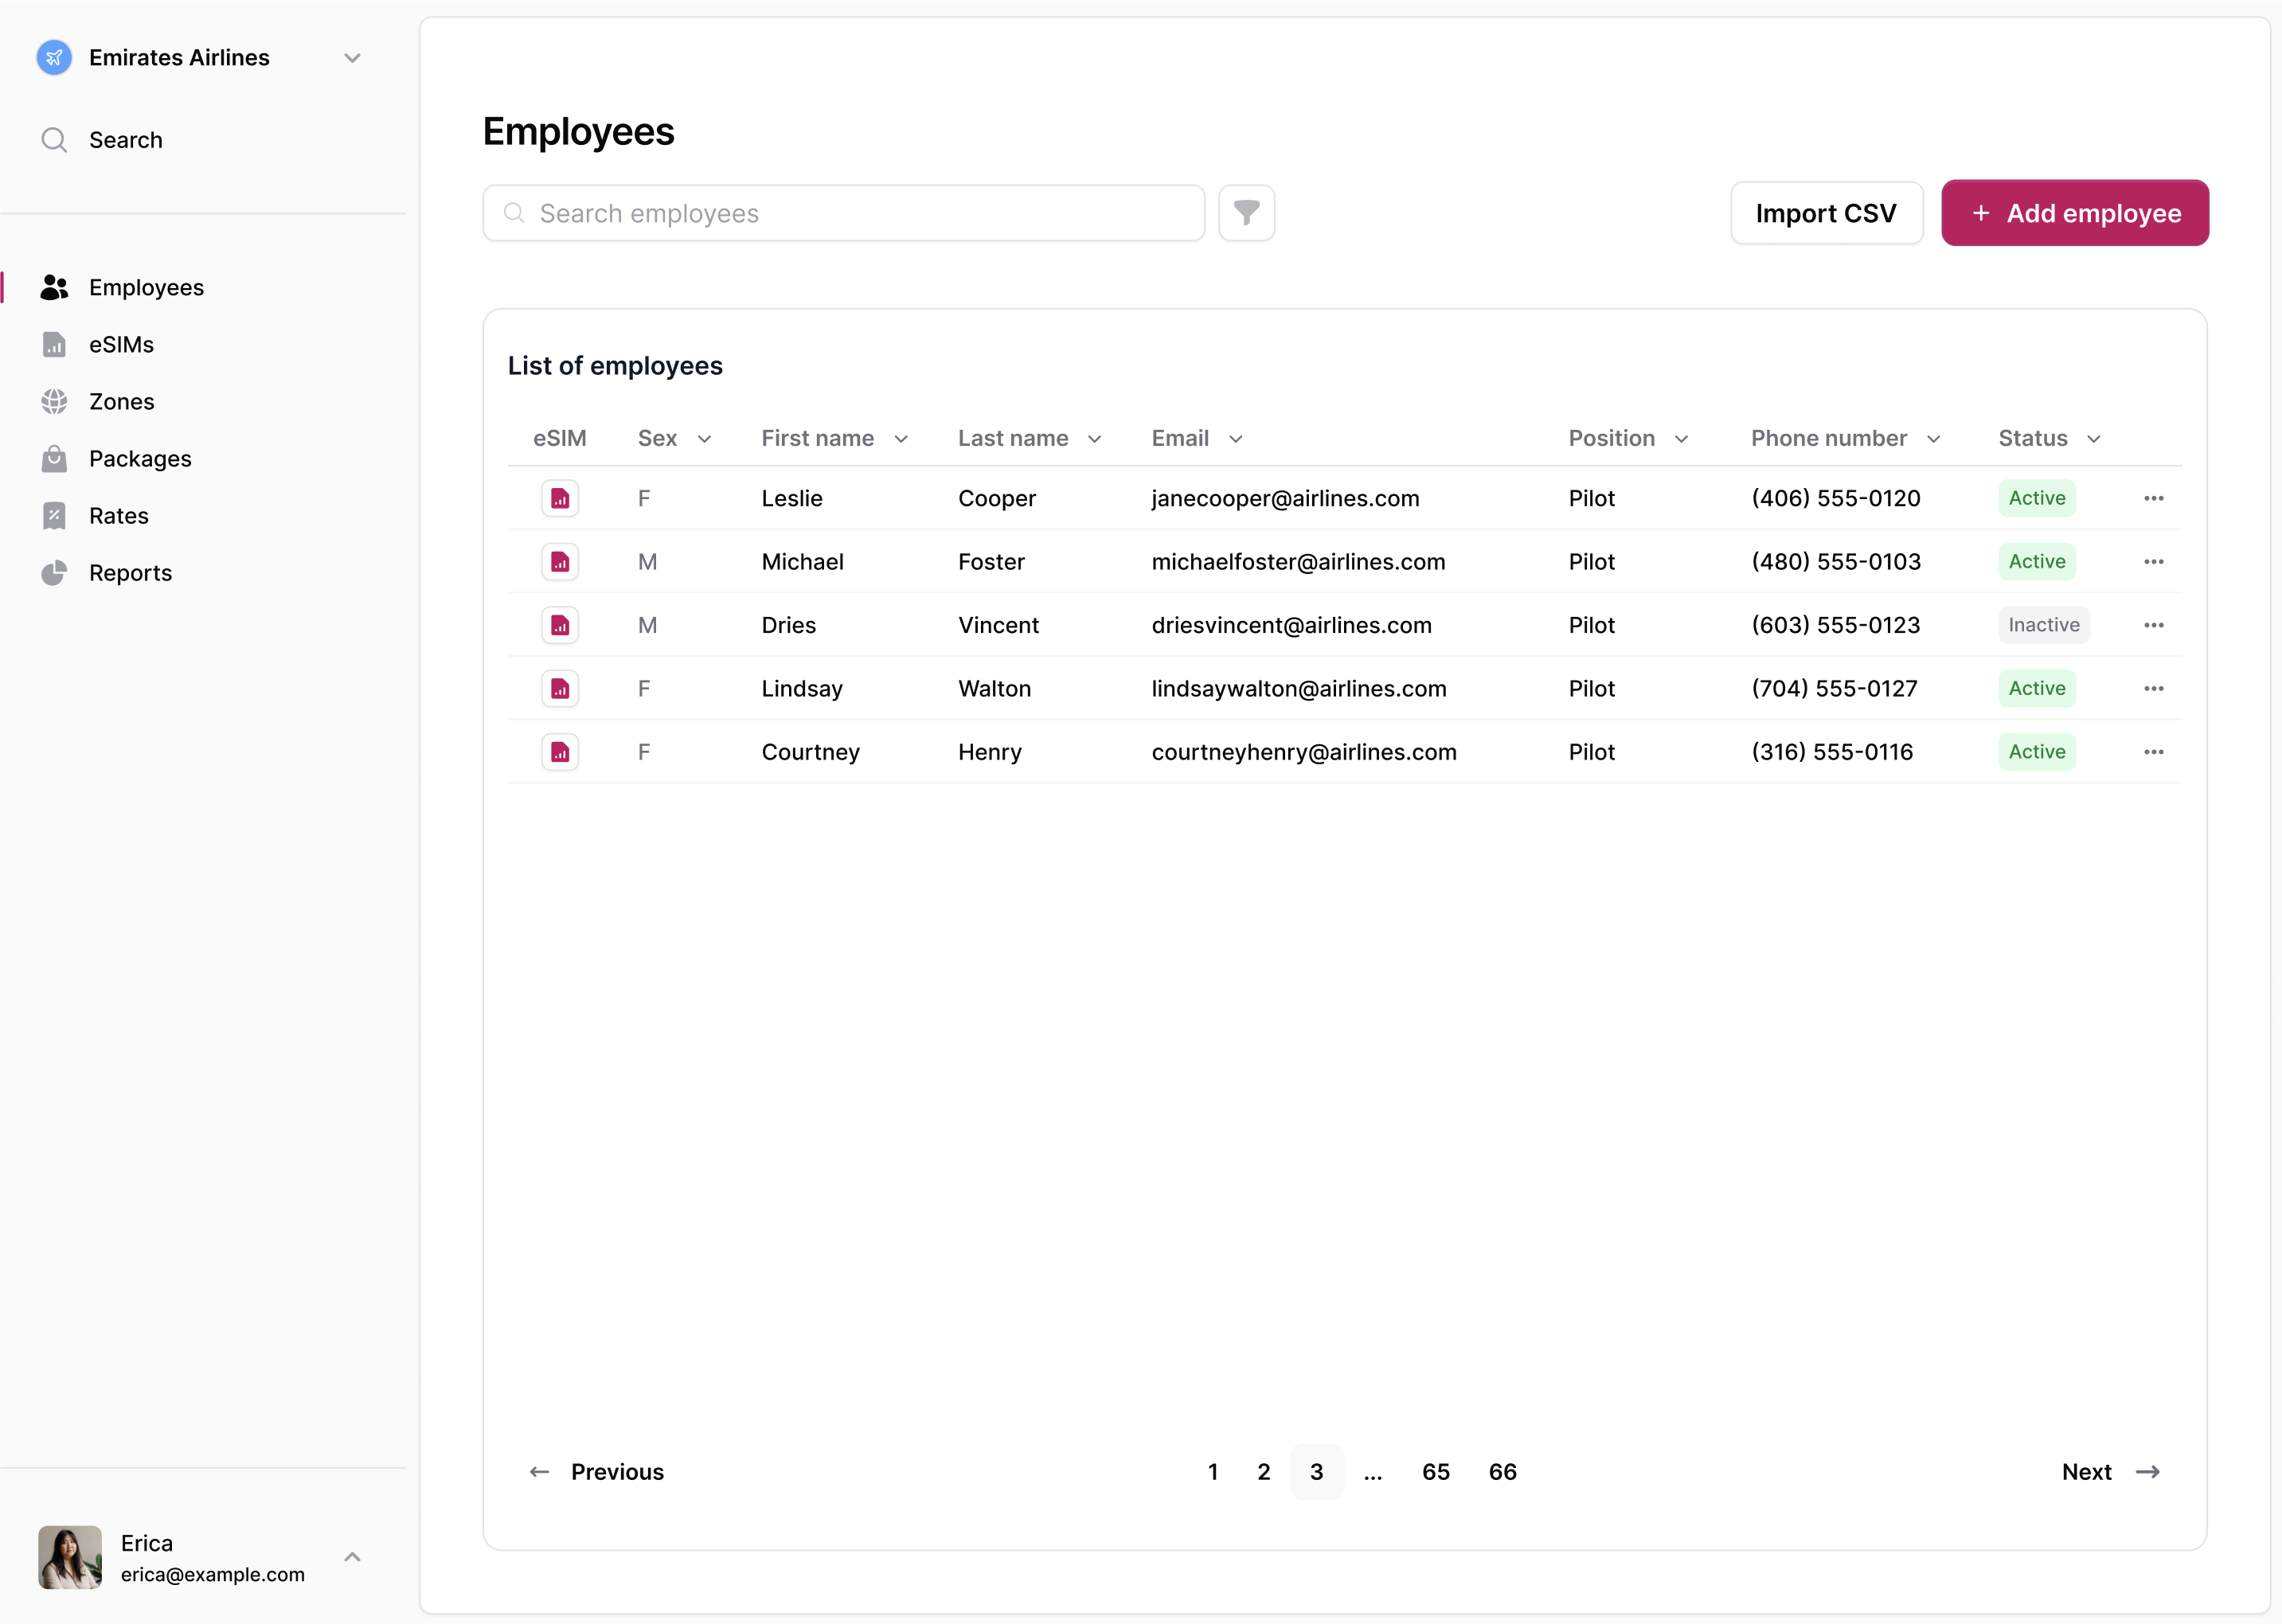The image size is (2282, 1624).
Task: Open Lindsay Walton's eSIM icon
Action: [x=560, y=689]
